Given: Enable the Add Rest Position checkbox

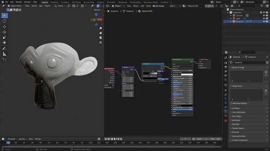Looking at the screenshot, I should 231,104.
